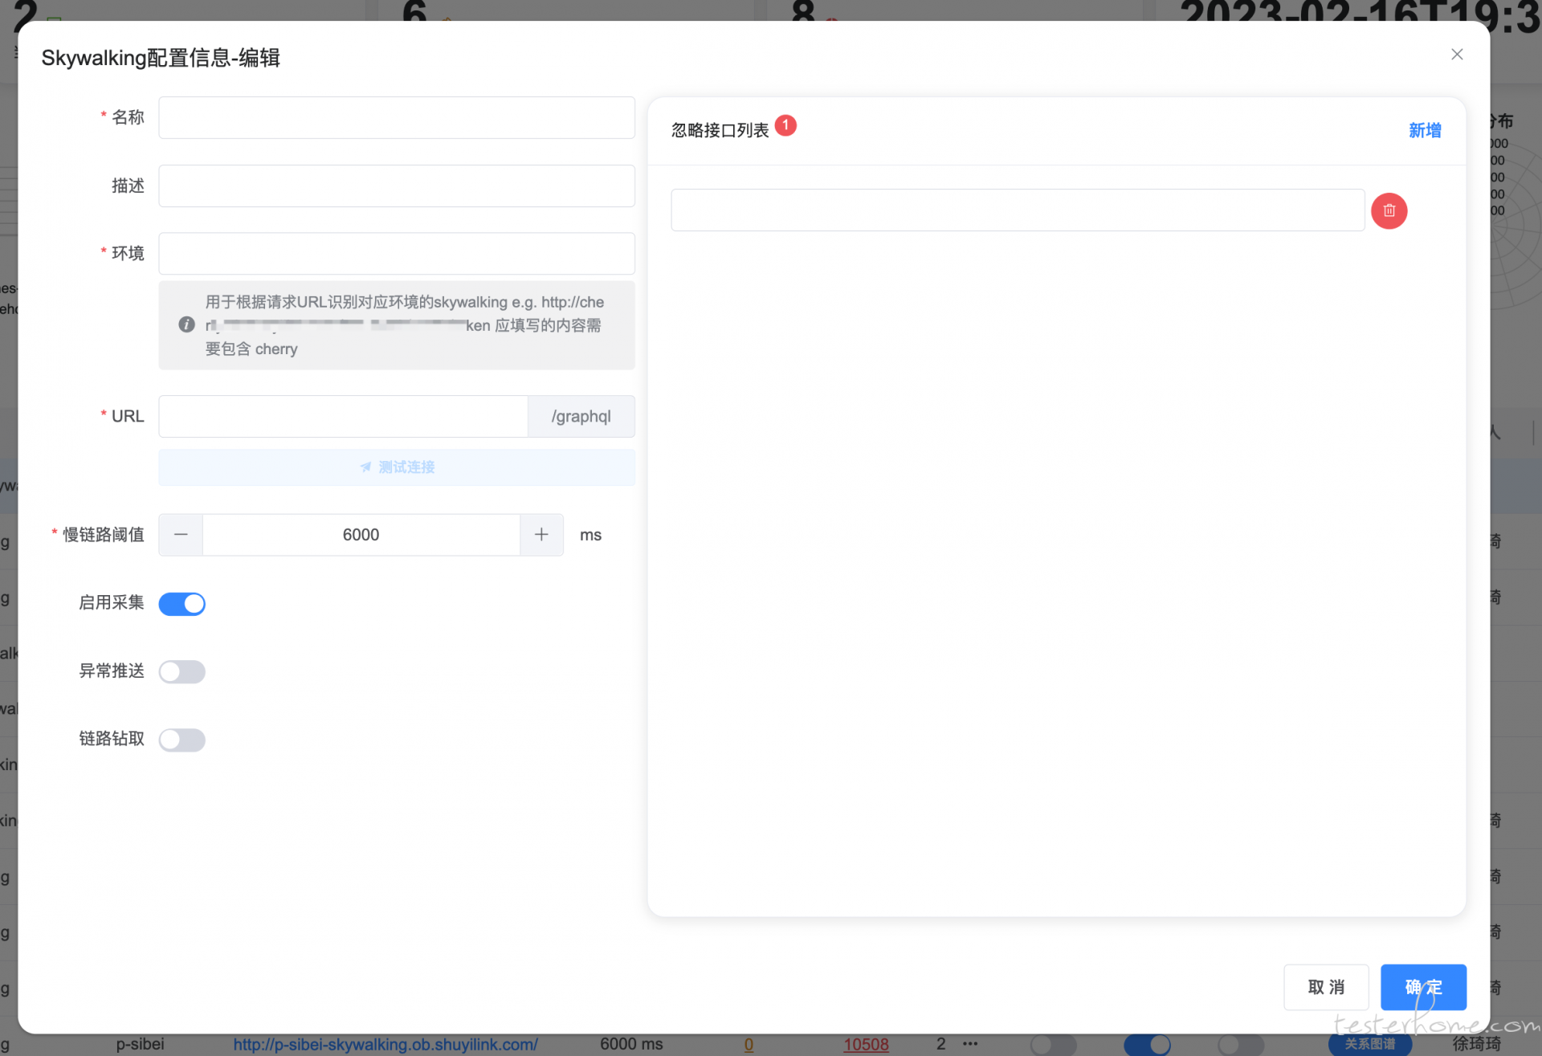
Task: Click the 0 count link in the background row
Action: tap(749, 1045)
